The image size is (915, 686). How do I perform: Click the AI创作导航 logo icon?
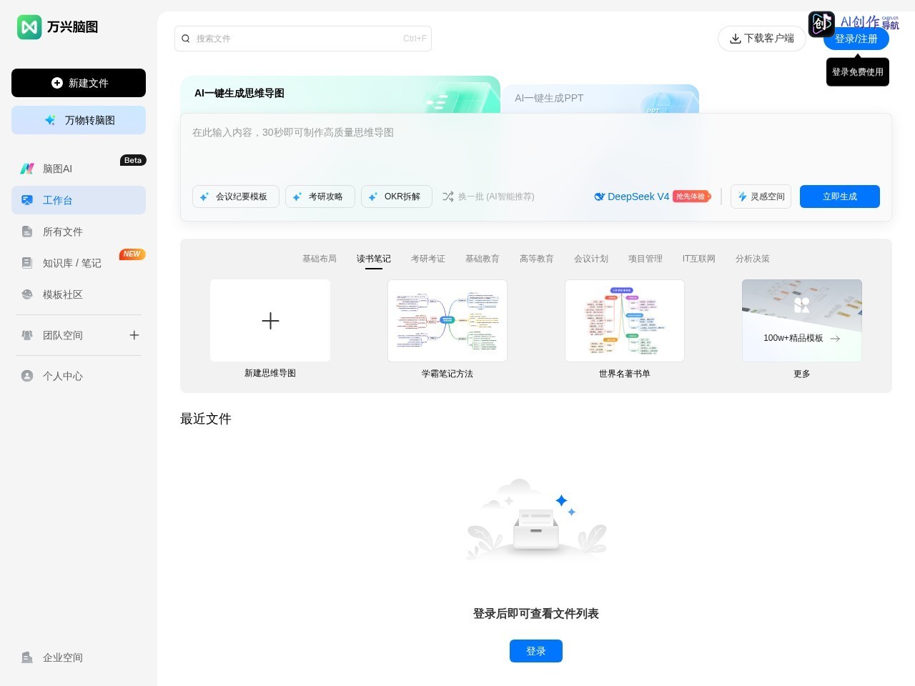click(x=821, y=24)
